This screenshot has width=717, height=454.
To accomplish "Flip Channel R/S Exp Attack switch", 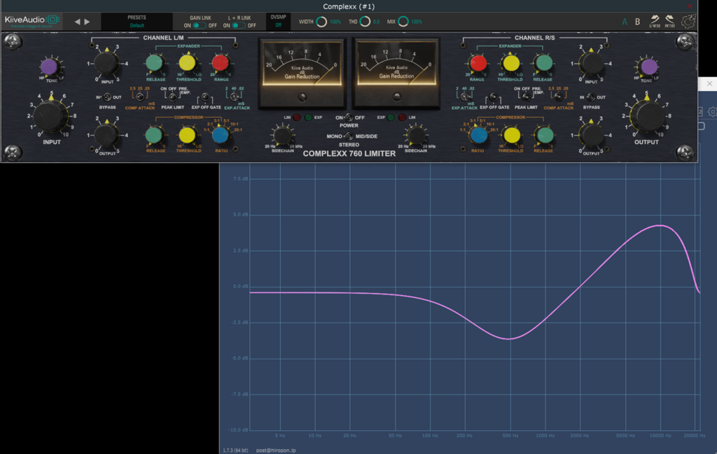I will click(464, 97).
